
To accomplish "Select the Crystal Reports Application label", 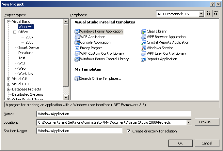I will [168, 42].
